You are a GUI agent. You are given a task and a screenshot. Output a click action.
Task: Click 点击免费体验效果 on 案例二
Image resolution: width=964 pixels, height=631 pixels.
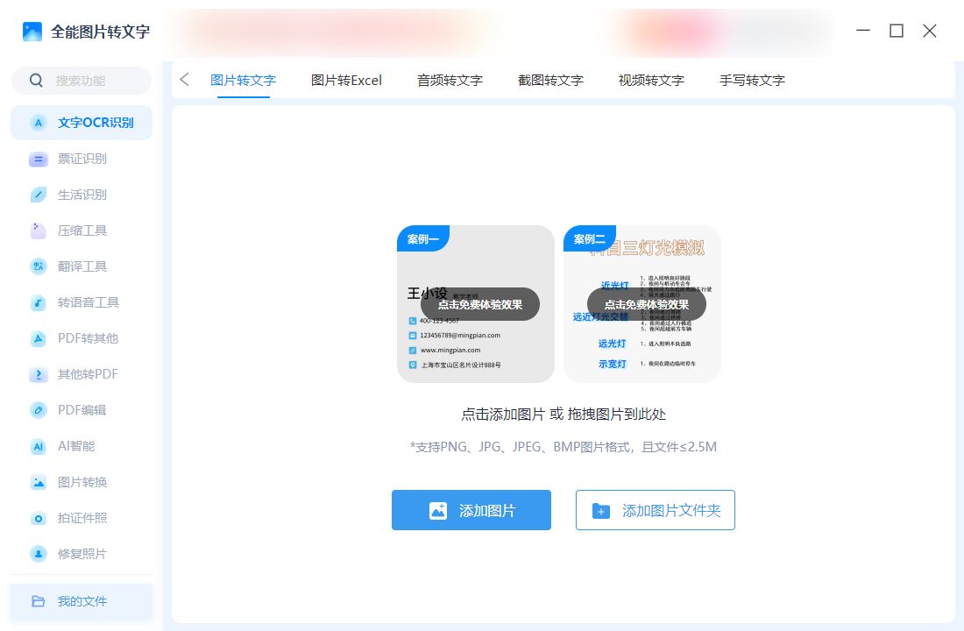tap(647, 304)
